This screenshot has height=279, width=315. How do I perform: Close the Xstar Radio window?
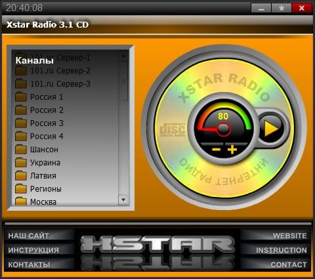point(302,9)
